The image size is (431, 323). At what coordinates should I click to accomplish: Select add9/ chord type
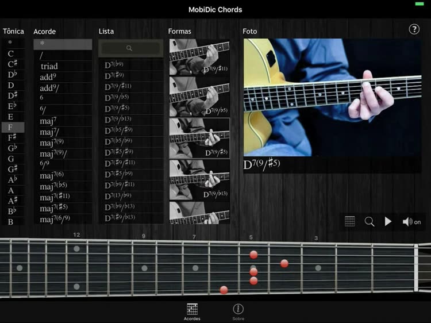click(63, 89)
